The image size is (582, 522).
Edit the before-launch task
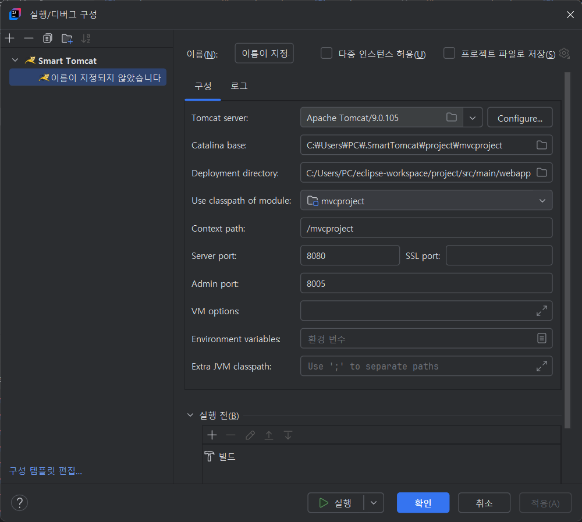coord(250,435)
